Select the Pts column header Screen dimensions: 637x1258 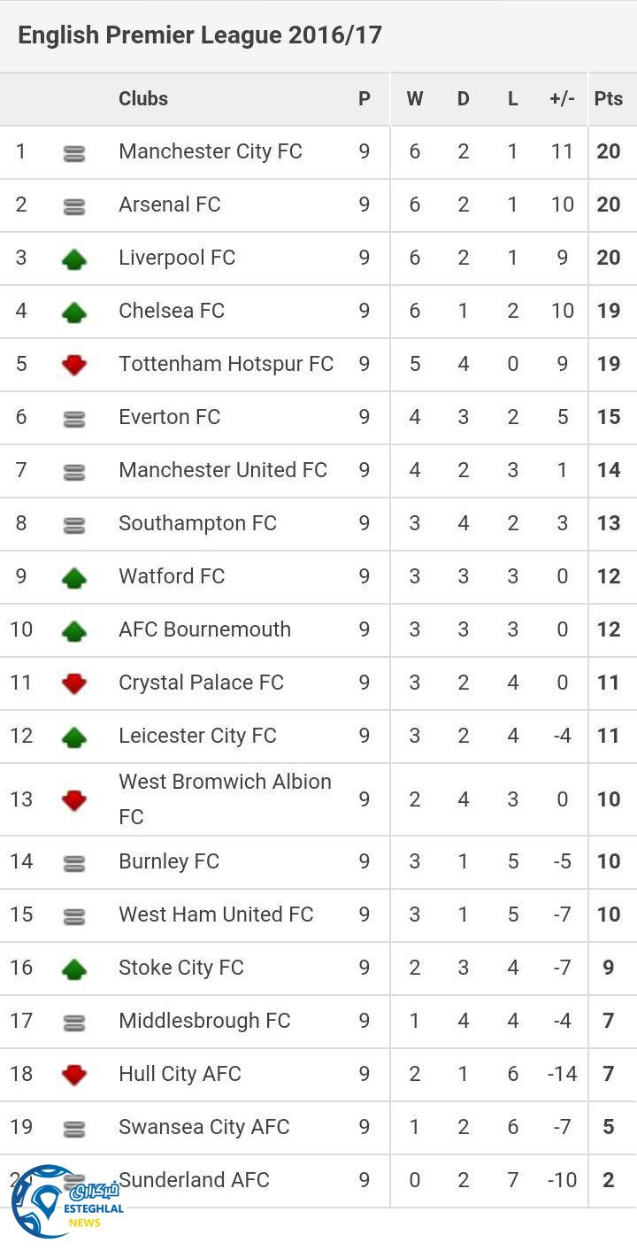pyautogui.click(x=609, y=98)
